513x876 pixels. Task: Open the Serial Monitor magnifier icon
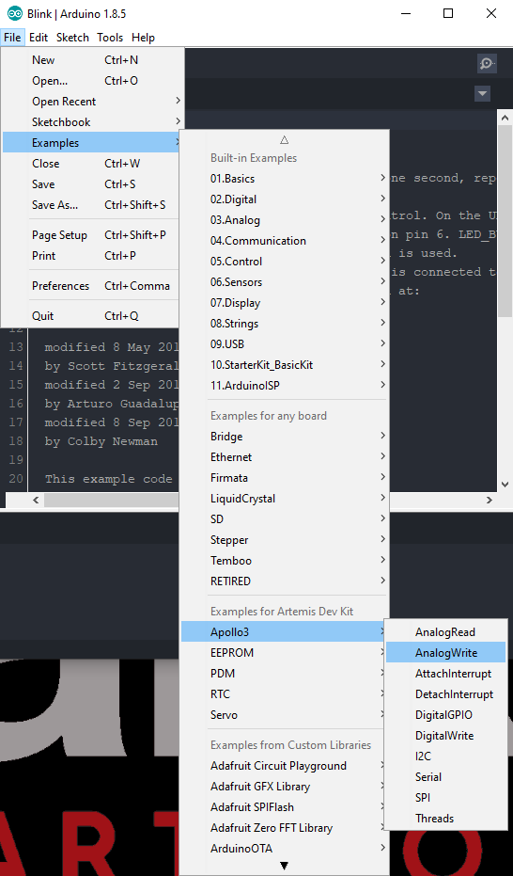pos(487,64)
